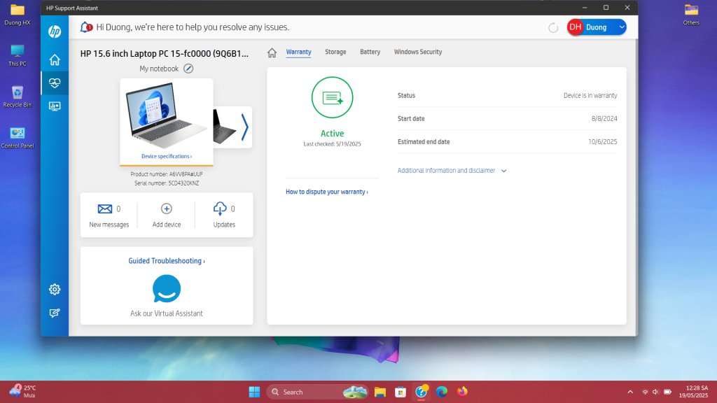This screenshot has height=403, width=717.
Task: Open the Home page from the sidebar
Action: point(55,60)
